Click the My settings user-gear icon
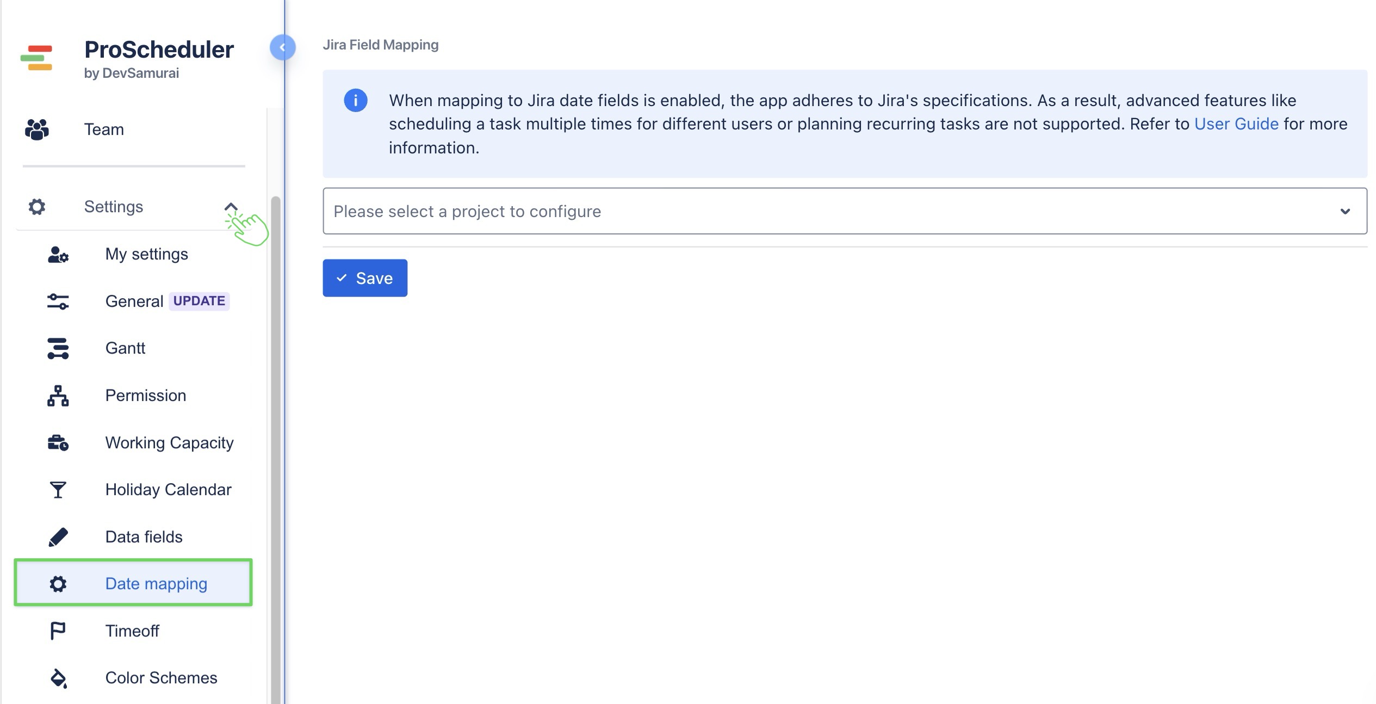 58,255
